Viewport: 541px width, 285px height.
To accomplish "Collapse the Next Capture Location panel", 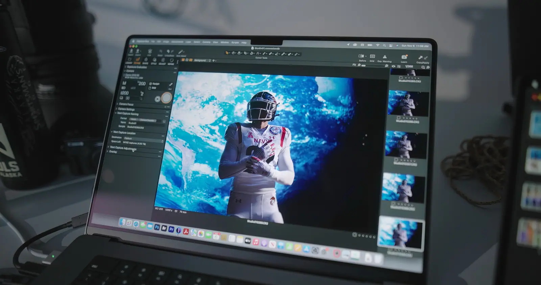I will point(112,132).
